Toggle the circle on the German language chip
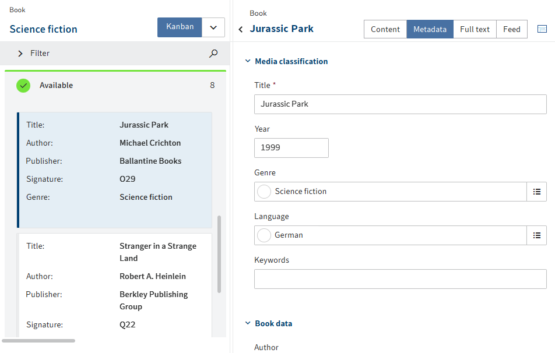Image resolution: width=555 pixels, height=353 pixels. pos(264,235)
